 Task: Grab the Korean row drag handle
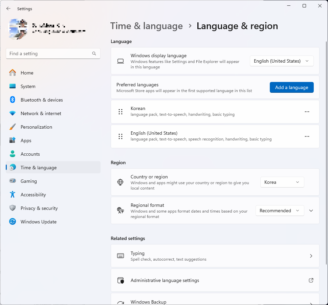pyautogui.click(x=121, y=112)
